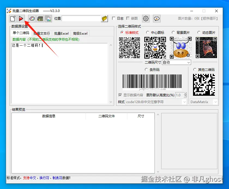Click background-image QR sample thumbnail
The image size is (229, 189).
[181, 48]
